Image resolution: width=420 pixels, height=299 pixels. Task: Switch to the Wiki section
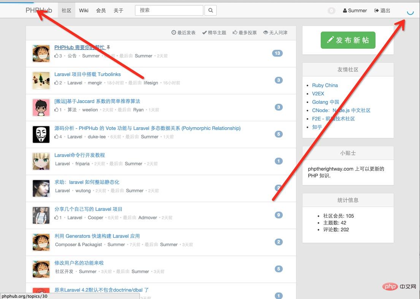[x=83, y=10]
